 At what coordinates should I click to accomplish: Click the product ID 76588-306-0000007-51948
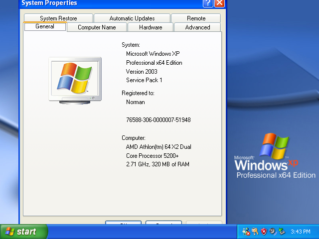coord(159,120)
